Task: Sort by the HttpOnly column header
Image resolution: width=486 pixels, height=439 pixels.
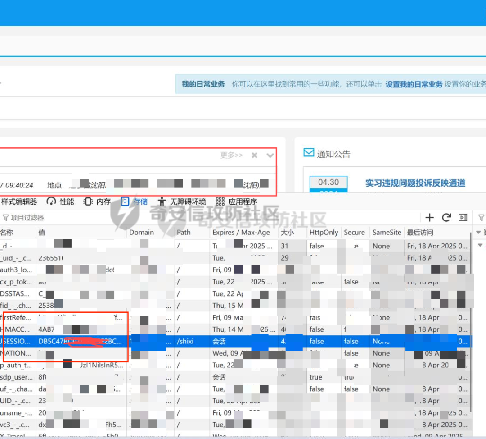Action: pyautogui.click(x=324, y=233)
